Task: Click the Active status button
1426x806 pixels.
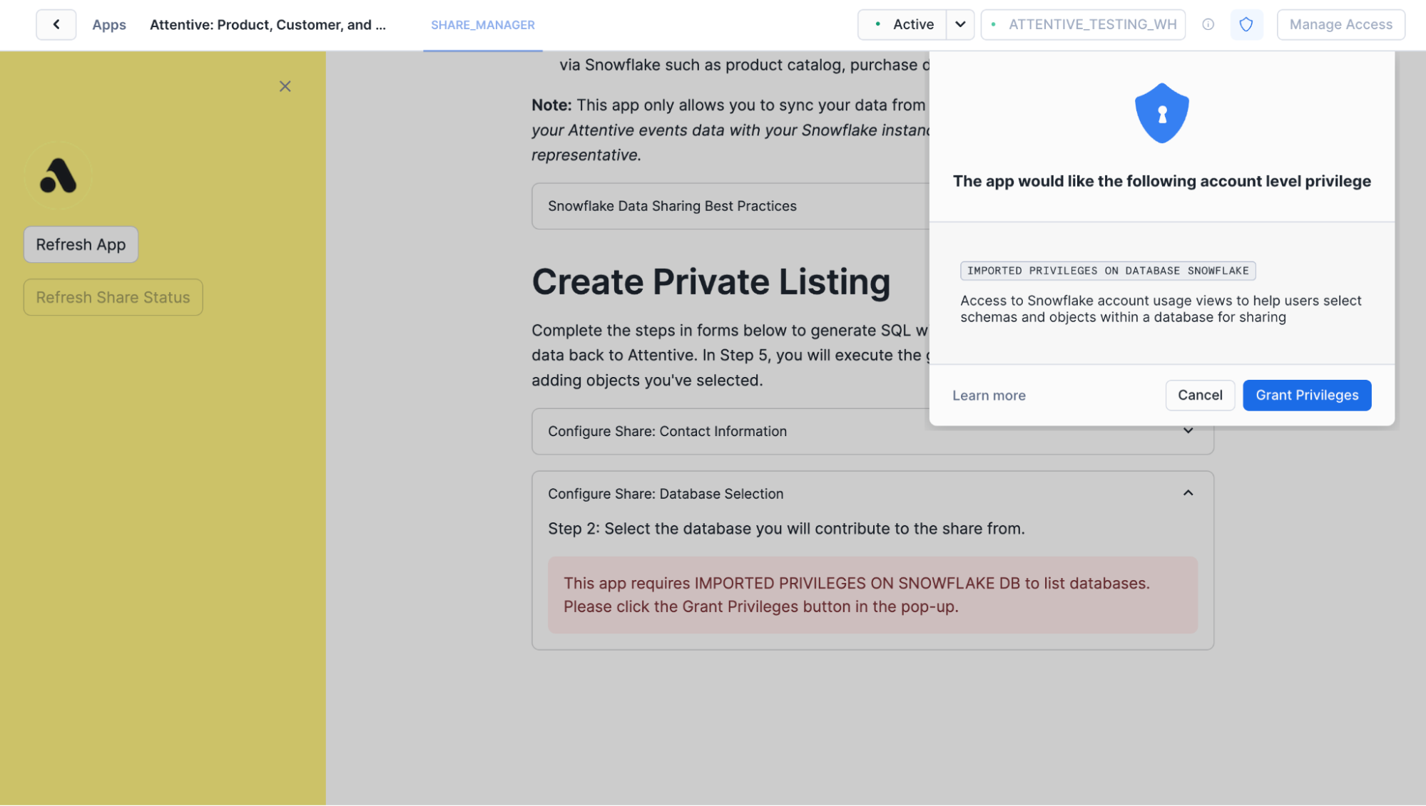Action: tap(902, 24)
